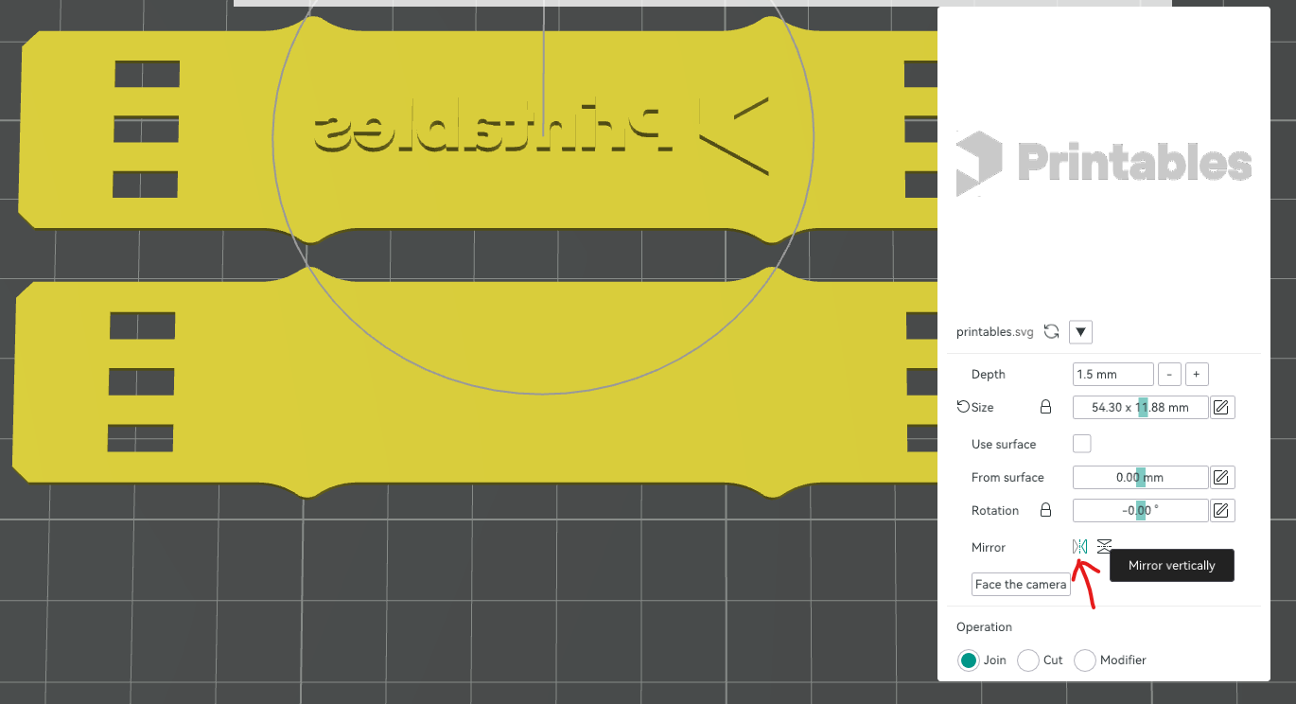Toggle the Rotation lock icon
The width and height of the screenshot is (1296, 704).
click(1045, 510)
